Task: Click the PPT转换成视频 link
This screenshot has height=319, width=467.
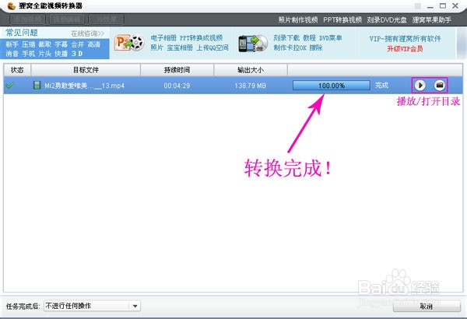Action: pyautogui.click(x=201, y=38)
